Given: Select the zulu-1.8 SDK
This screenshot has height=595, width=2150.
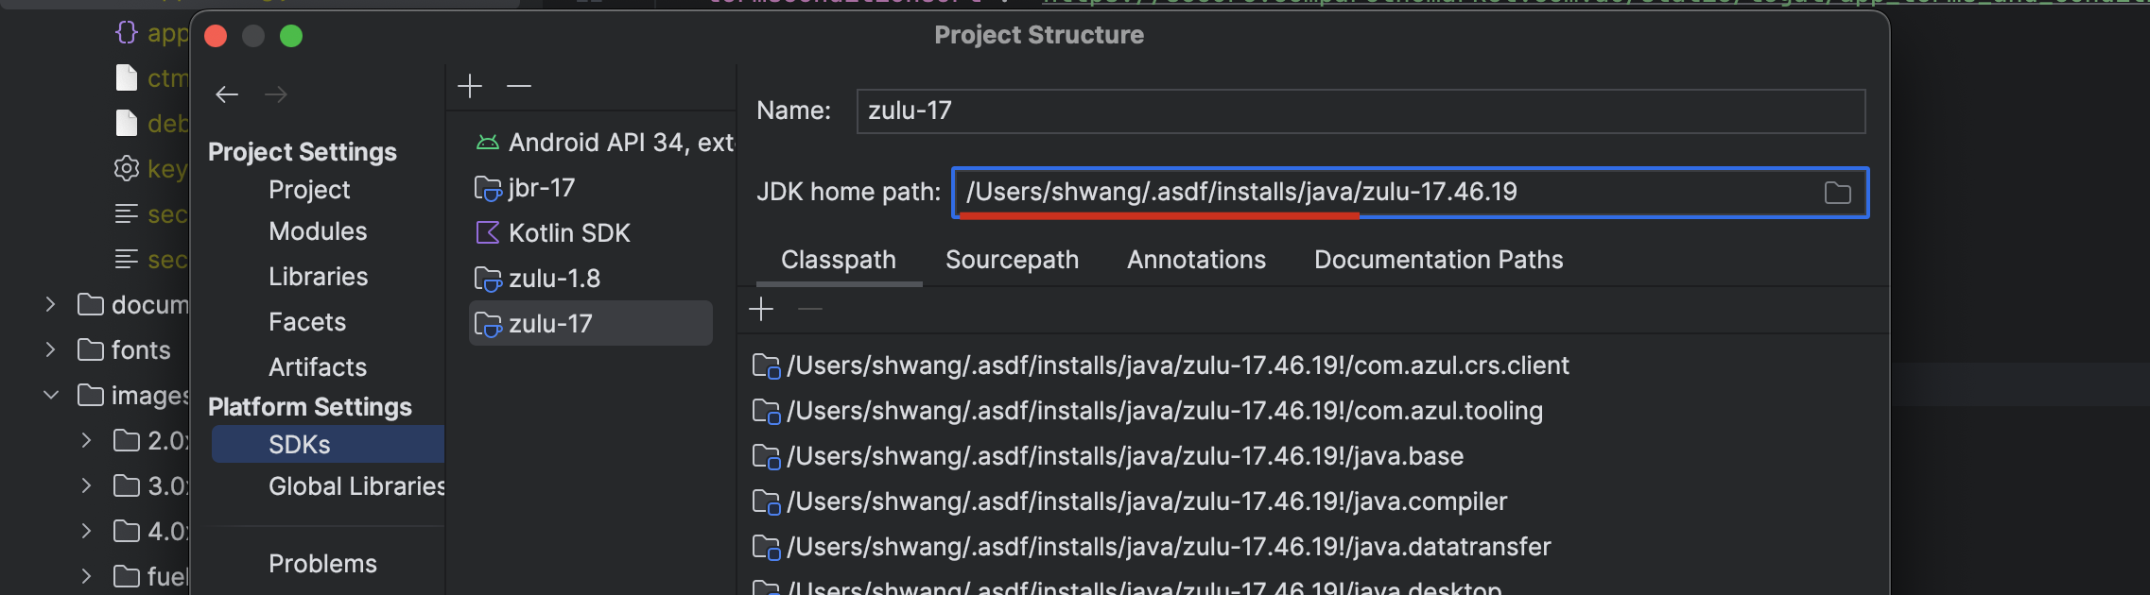Looking at the screenshot, I should click(x=554, y=279).
